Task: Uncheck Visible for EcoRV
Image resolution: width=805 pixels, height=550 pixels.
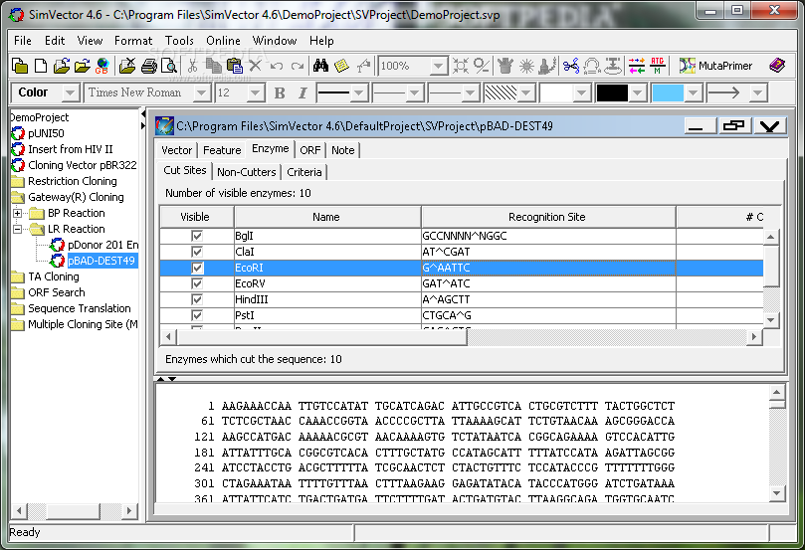Action: coord(197,283)
